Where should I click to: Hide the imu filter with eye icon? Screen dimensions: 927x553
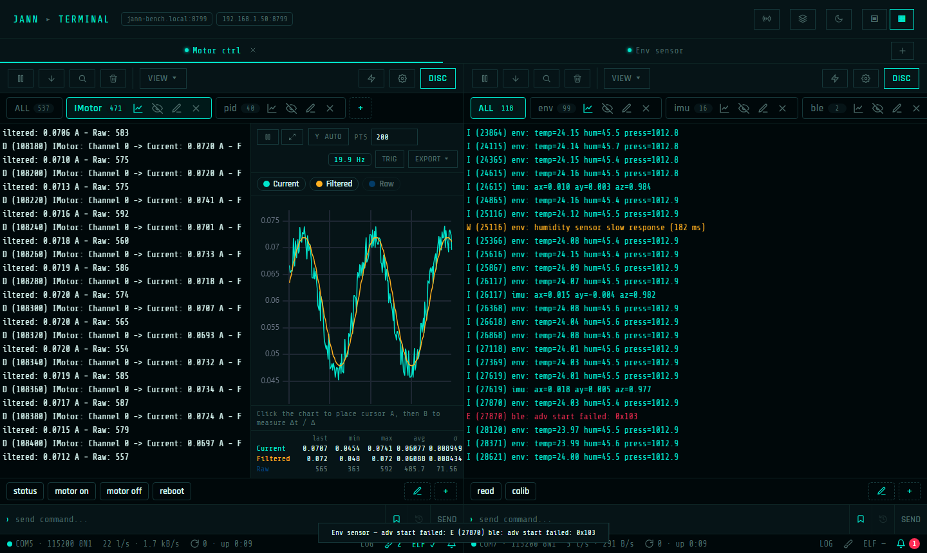click(x=744, y=108)
